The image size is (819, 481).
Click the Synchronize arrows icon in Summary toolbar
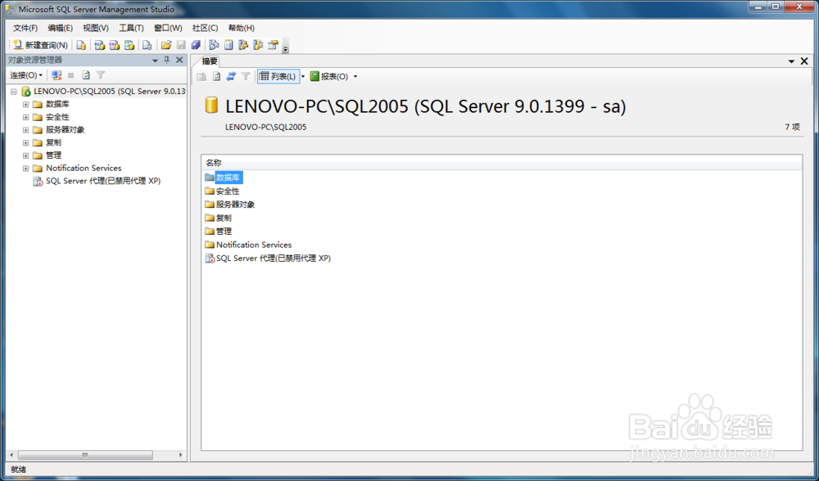(231, 76)
